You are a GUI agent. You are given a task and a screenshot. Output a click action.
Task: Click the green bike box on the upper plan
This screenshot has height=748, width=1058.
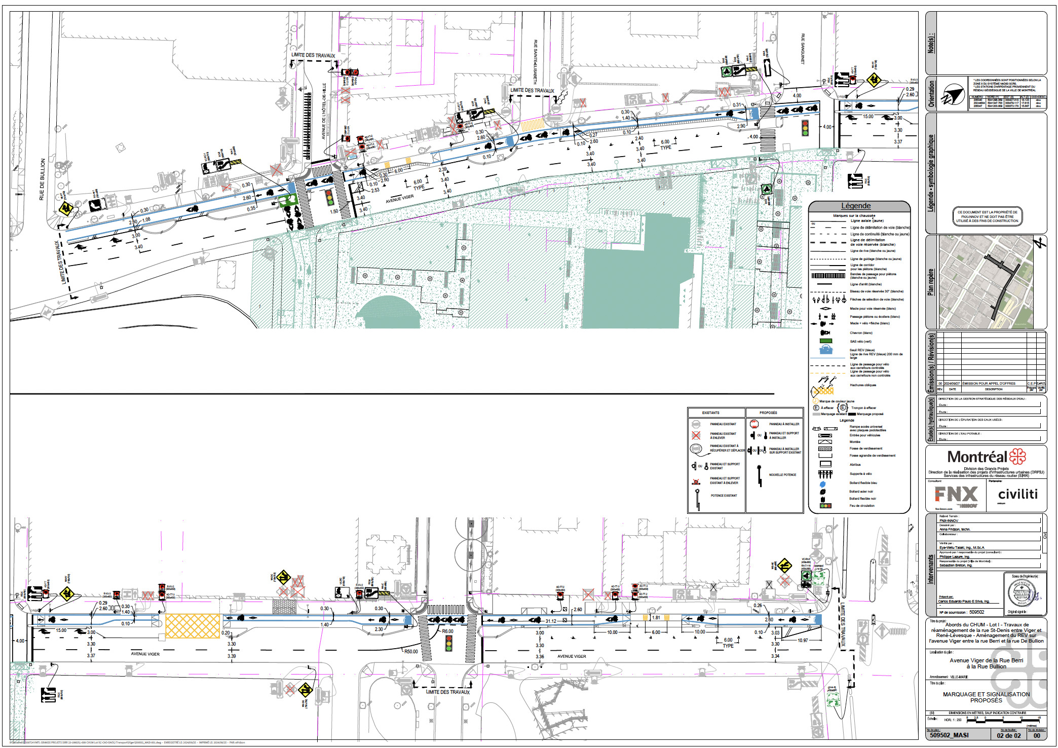[288, 200]
